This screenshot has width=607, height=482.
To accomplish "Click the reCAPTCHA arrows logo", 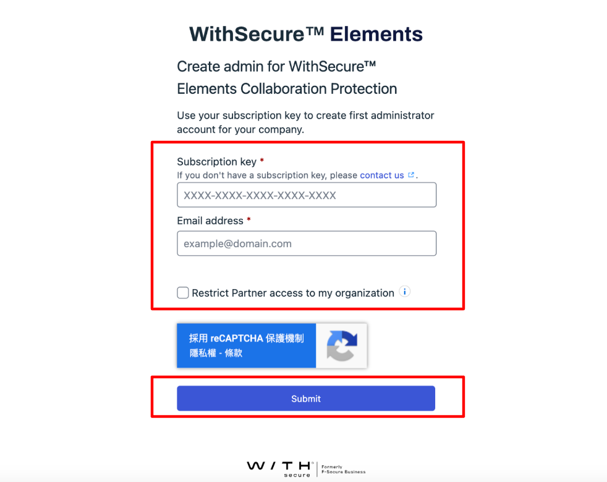I will (x=342, y=345).
